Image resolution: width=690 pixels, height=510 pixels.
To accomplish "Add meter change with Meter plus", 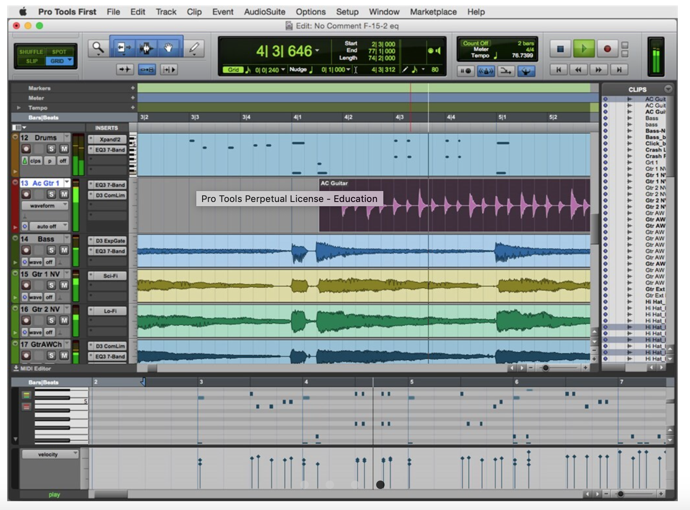I will point(133,98).
